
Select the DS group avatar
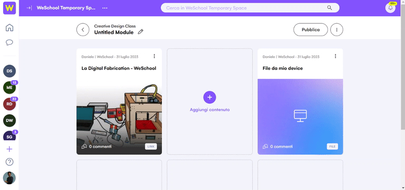(x=9, y=71)
